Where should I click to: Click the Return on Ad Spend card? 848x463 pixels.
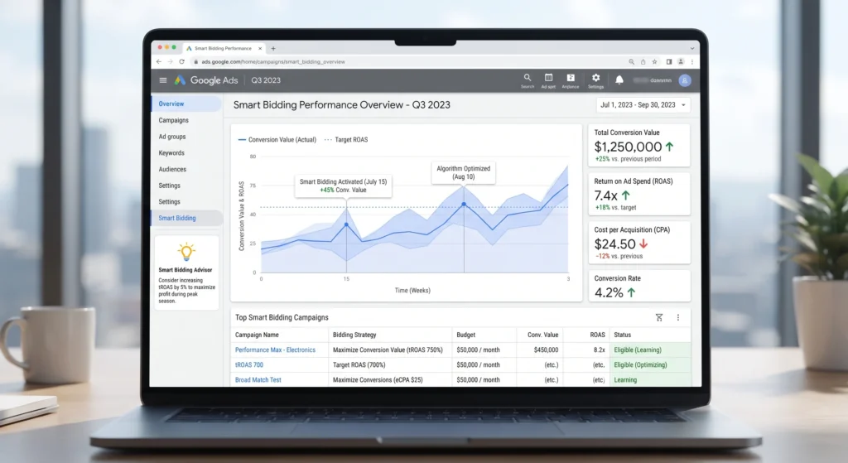coord(639,194)
